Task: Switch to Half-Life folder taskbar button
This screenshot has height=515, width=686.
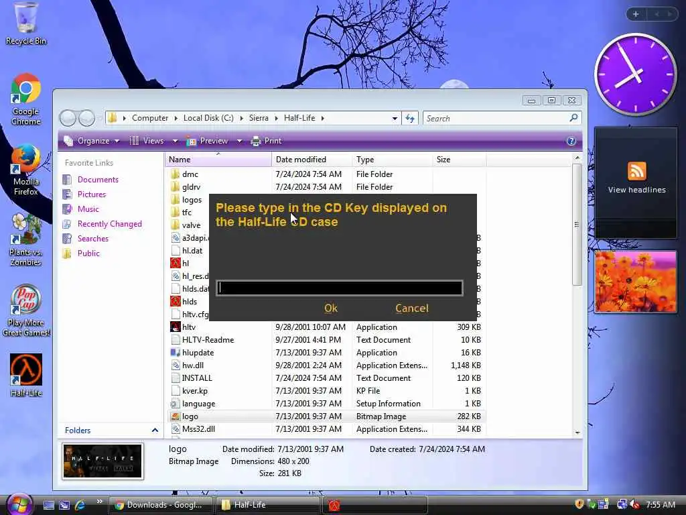Action: click(267, 505)
